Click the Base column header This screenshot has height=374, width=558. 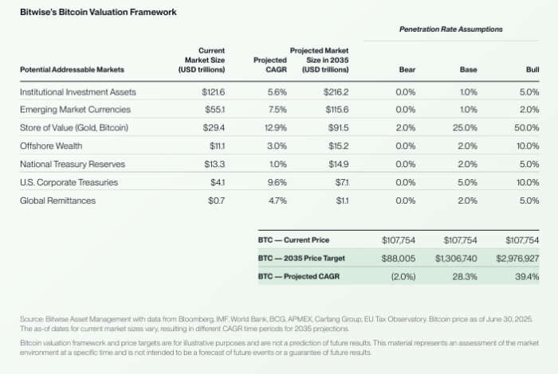[468, 70]
